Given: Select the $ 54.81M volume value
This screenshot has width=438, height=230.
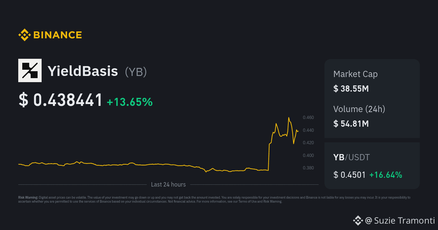Looking at the screenshot, I should coord(351,124).
